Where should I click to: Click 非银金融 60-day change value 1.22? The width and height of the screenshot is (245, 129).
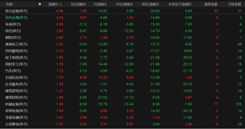[156, 118]
